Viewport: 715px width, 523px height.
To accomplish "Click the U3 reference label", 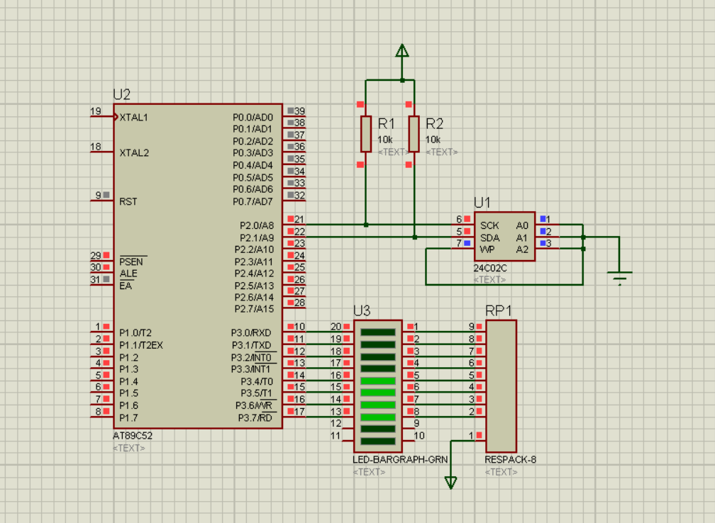I will [x=362, y=310].
